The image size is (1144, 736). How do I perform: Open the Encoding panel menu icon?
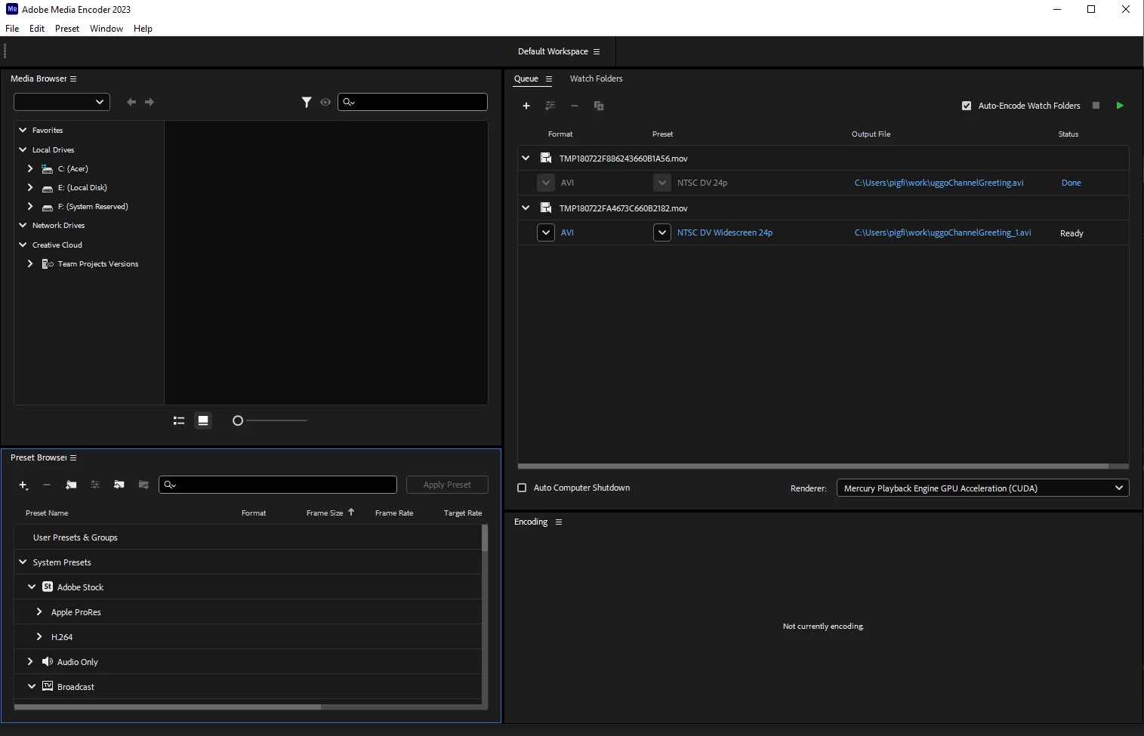click(559, 522)
